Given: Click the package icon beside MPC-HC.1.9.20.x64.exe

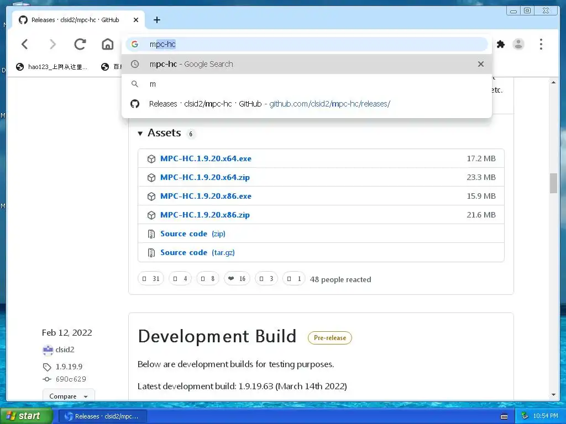Looking at the screenshot, I should pyautogui.click(x=151, y=158).
